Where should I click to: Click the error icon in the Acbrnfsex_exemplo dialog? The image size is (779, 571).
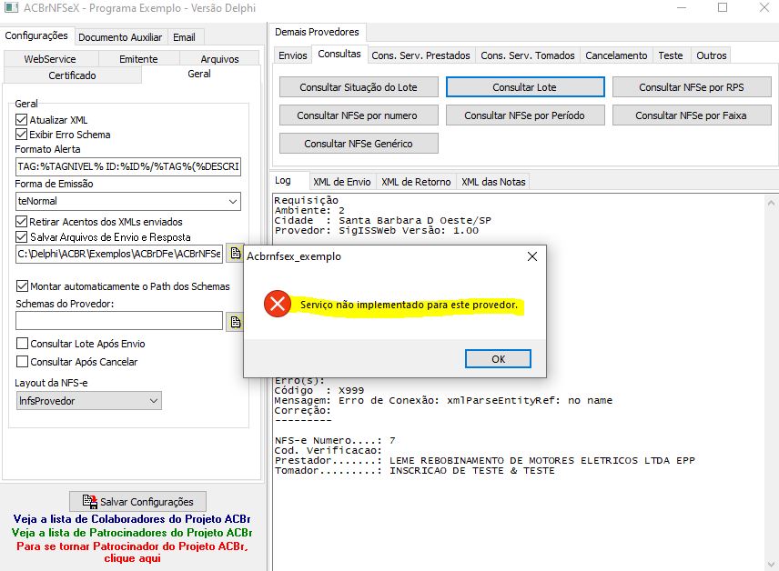(278, 304)
